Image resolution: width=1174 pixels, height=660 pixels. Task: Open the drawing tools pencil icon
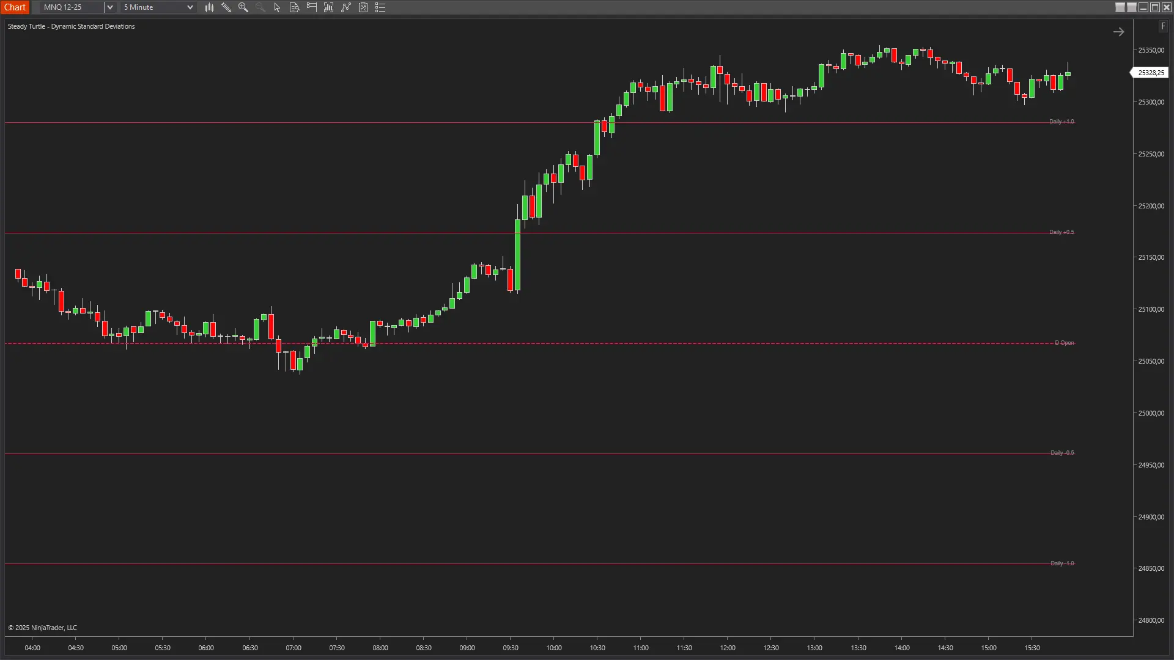[226, 7]
